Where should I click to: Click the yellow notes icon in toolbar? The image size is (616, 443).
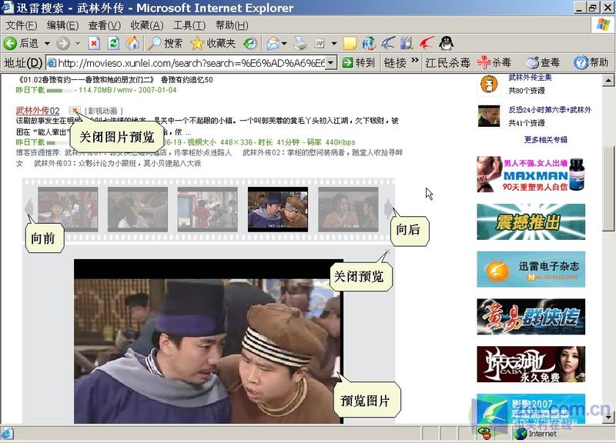point(350,44)
